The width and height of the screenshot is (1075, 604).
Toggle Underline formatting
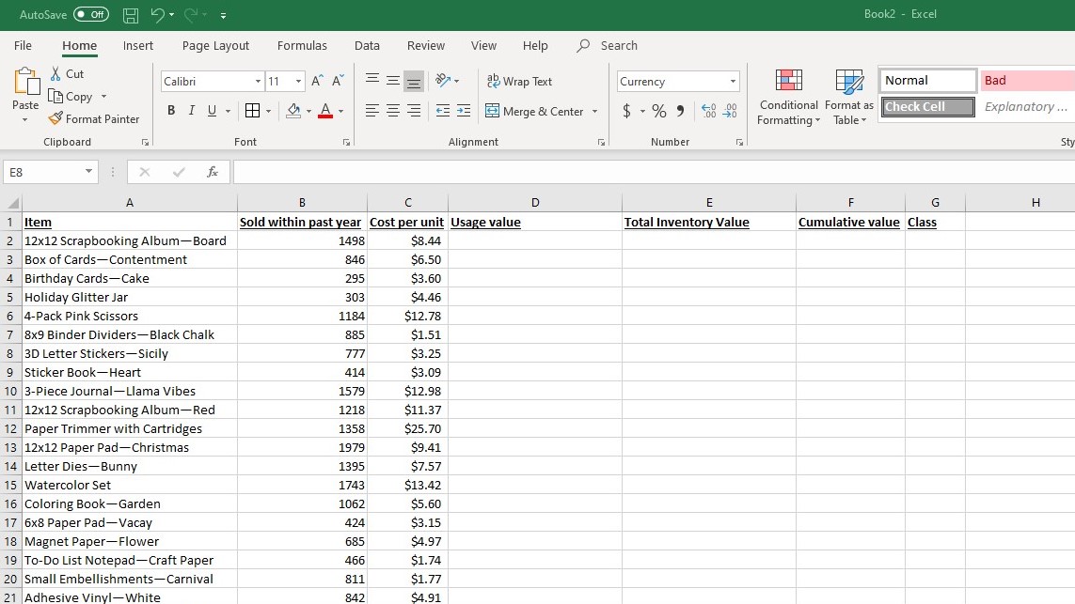(212, 110)
